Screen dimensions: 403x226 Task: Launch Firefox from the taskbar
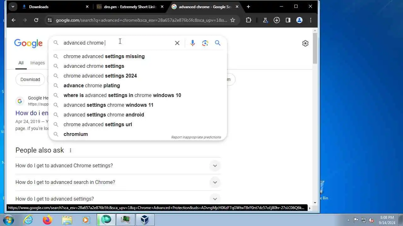(x=47, y=220)
